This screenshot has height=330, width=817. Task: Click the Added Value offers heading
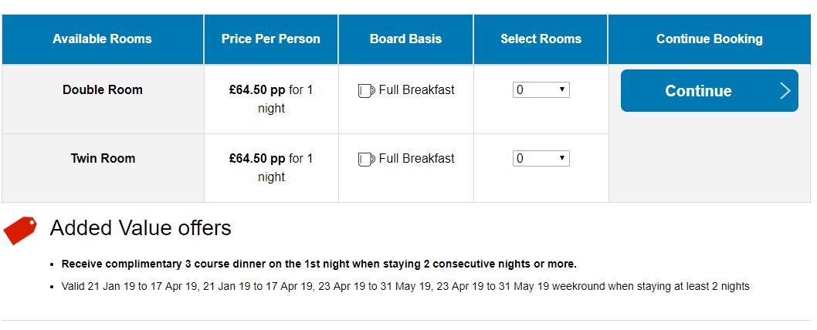141,228
